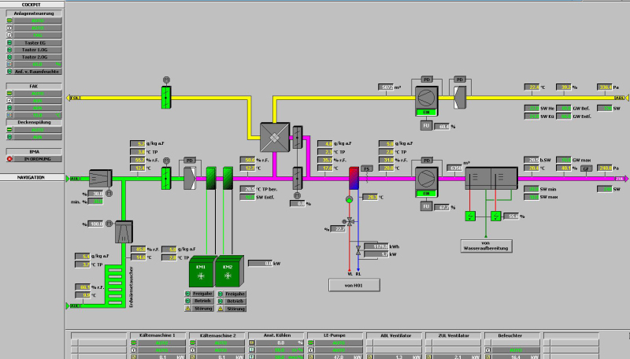Edit the SW He setpoint value
This screenshot has width=630, height=359.
tap(532, 108)
